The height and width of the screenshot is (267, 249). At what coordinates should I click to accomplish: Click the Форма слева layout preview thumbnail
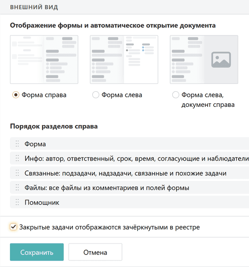(x=124, y=60)
